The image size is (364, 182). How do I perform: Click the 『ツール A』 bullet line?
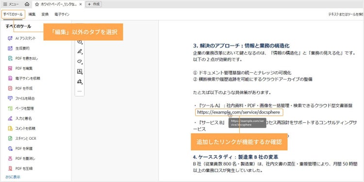coord(273,106)
